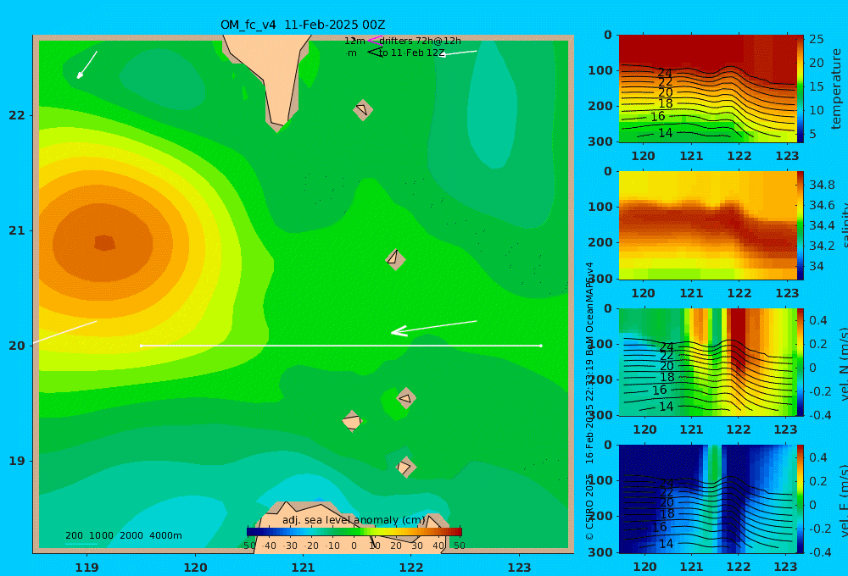Click the right endpoint dot of the white transect line
The image size is (848, 576).
click(x=541, y=346)
